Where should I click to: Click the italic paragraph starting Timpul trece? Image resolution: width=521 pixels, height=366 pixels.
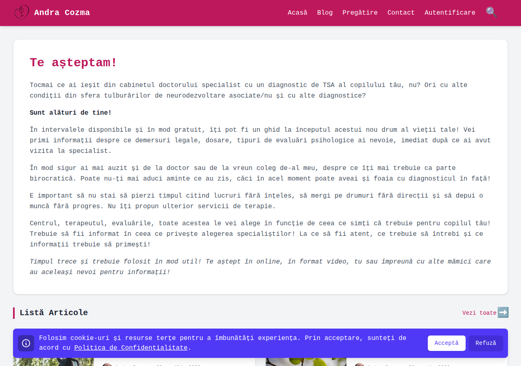260,267
